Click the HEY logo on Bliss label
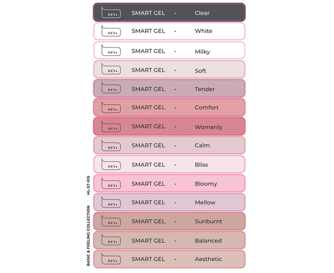Viewport: 334px width, 273px height. (111, 164)
